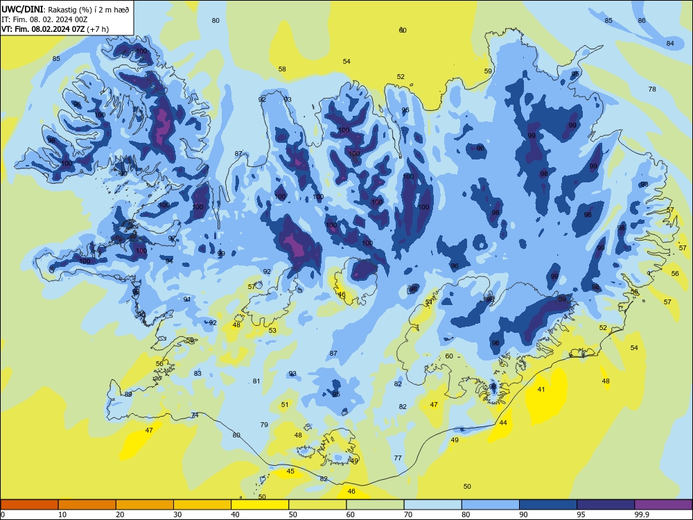Select the indigo 95–99.9 legend swatch
The image size is (693, 520).
(x=606, y=505)
